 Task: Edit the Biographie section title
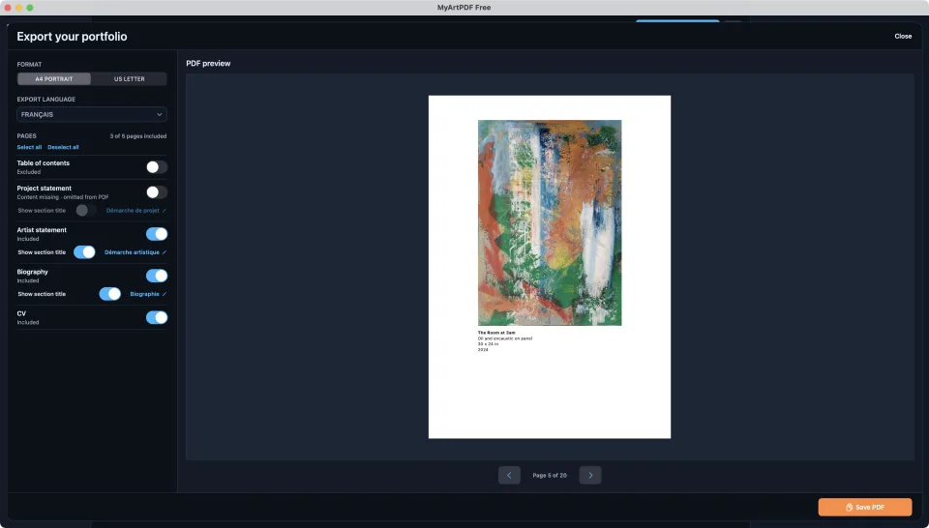tap(144, 294)
